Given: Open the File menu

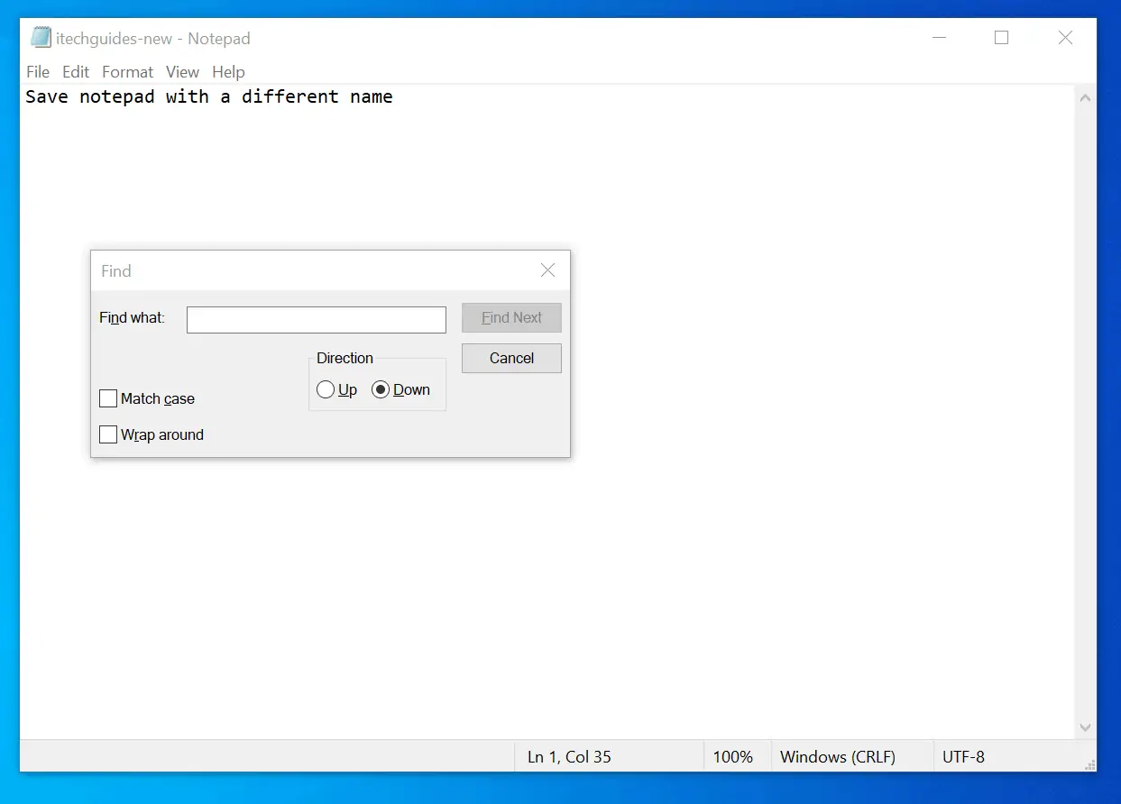Looking at the screenshot, I should pyautogui.click(x=38, y=72).
